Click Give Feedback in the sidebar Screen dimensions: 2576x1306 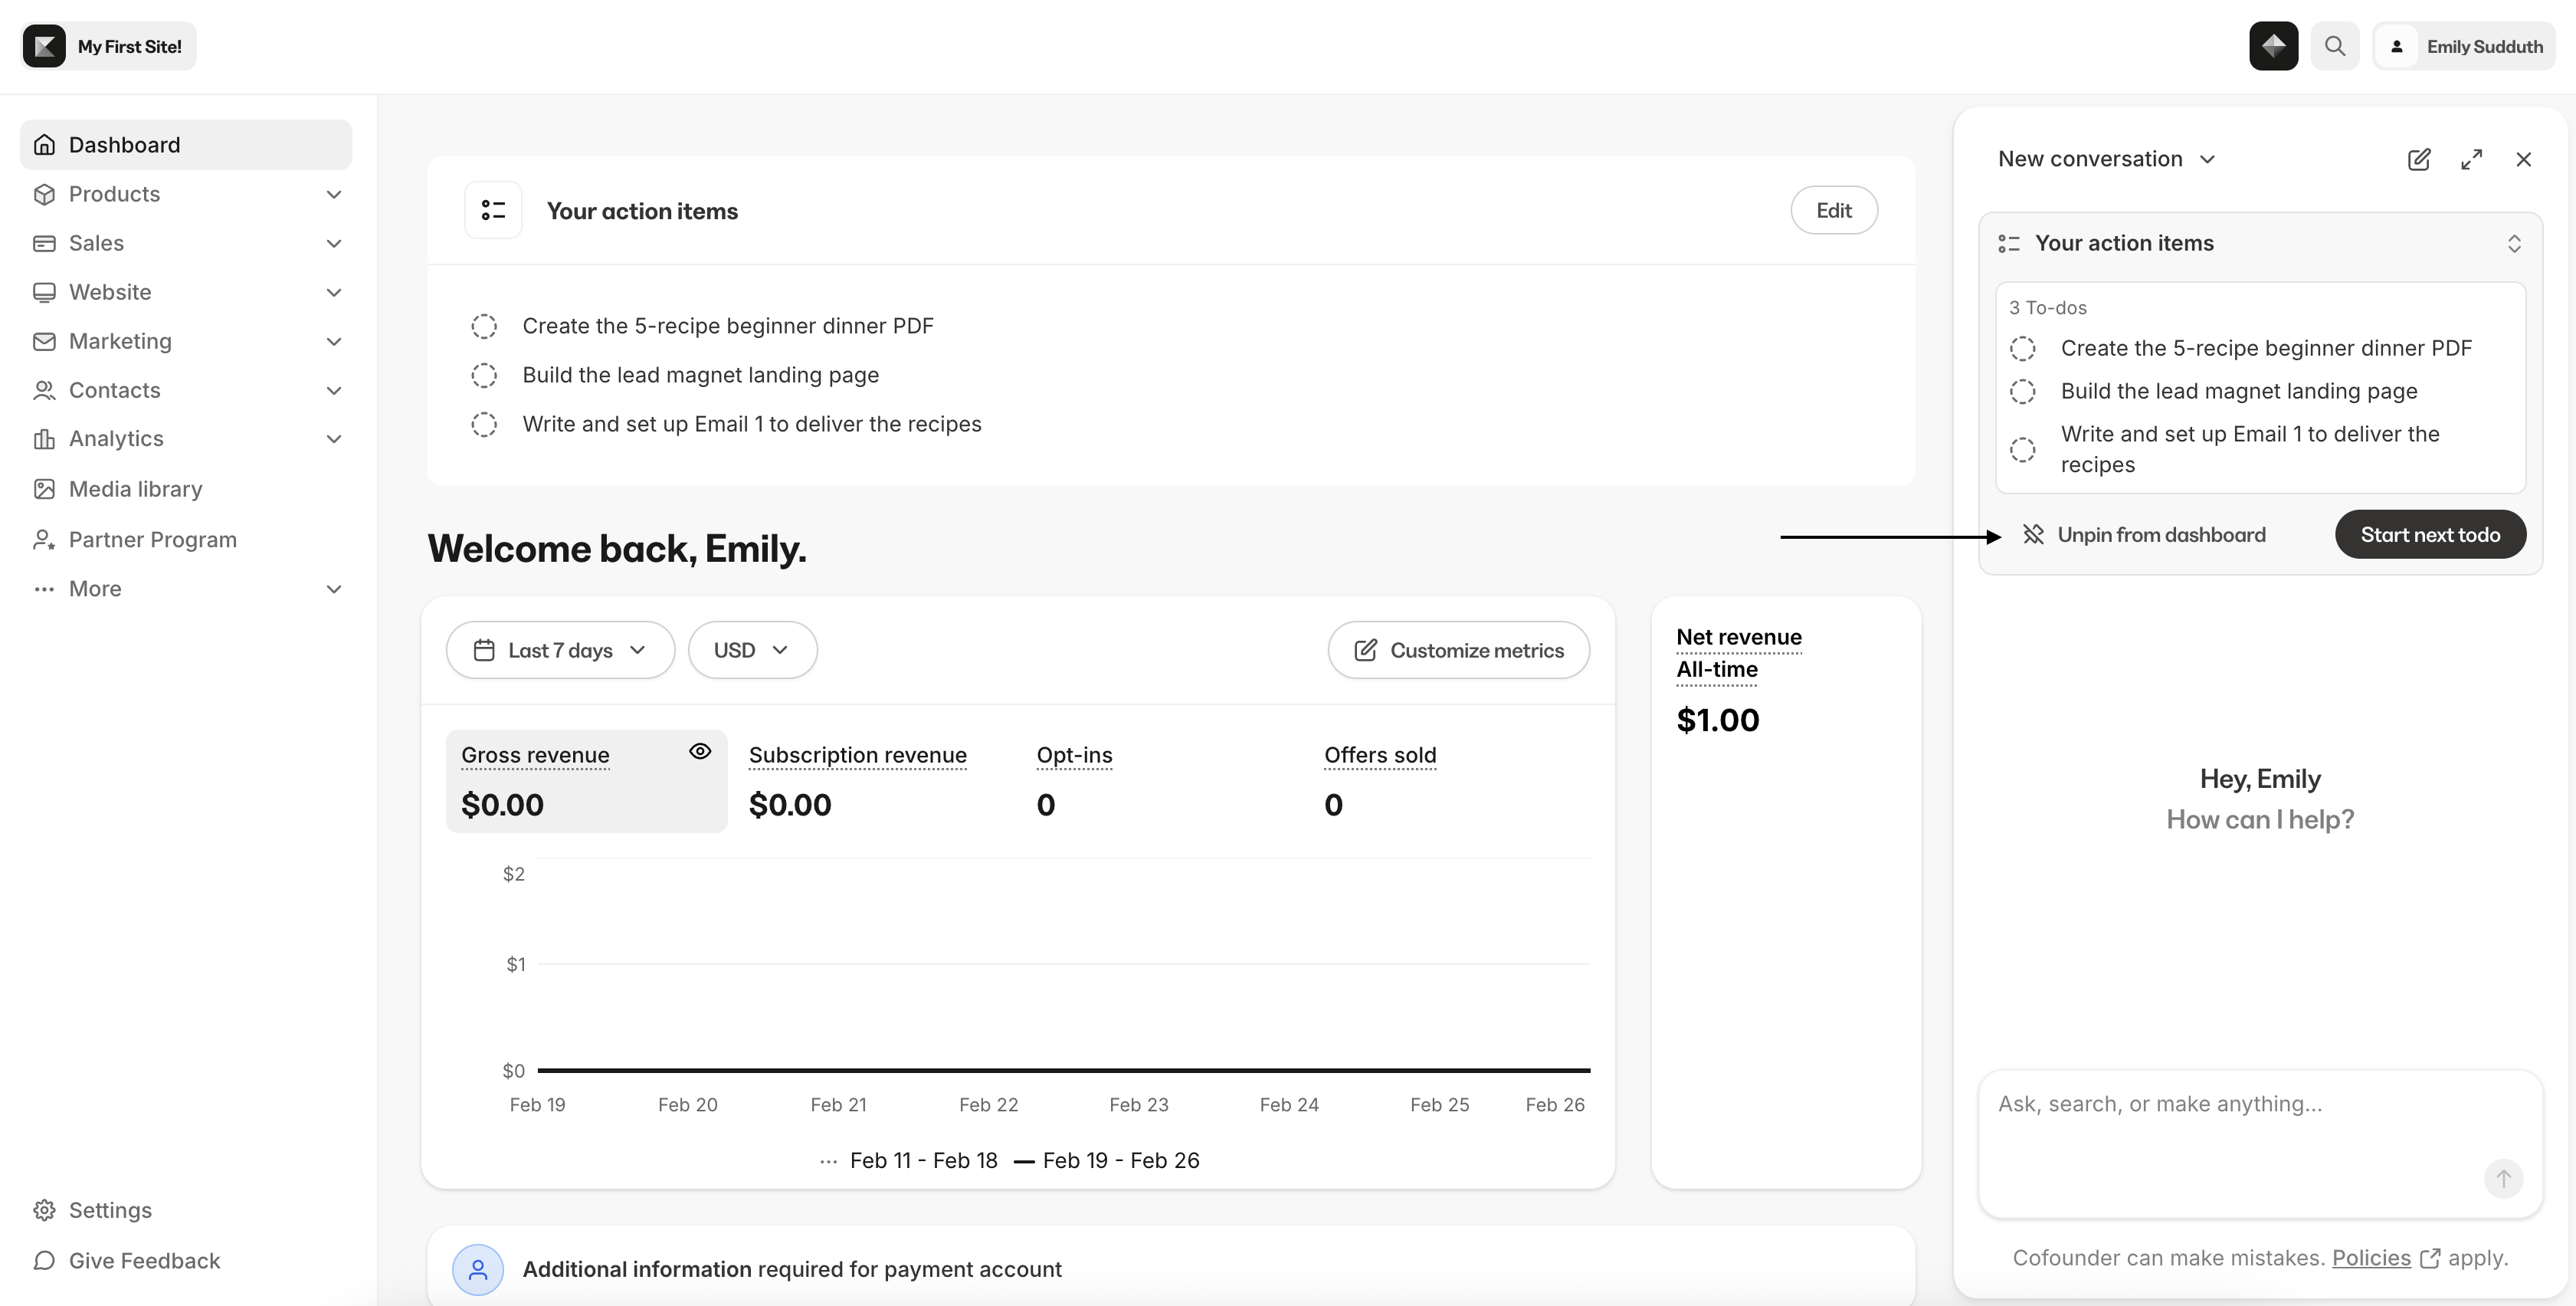[x=144, y=1261]
